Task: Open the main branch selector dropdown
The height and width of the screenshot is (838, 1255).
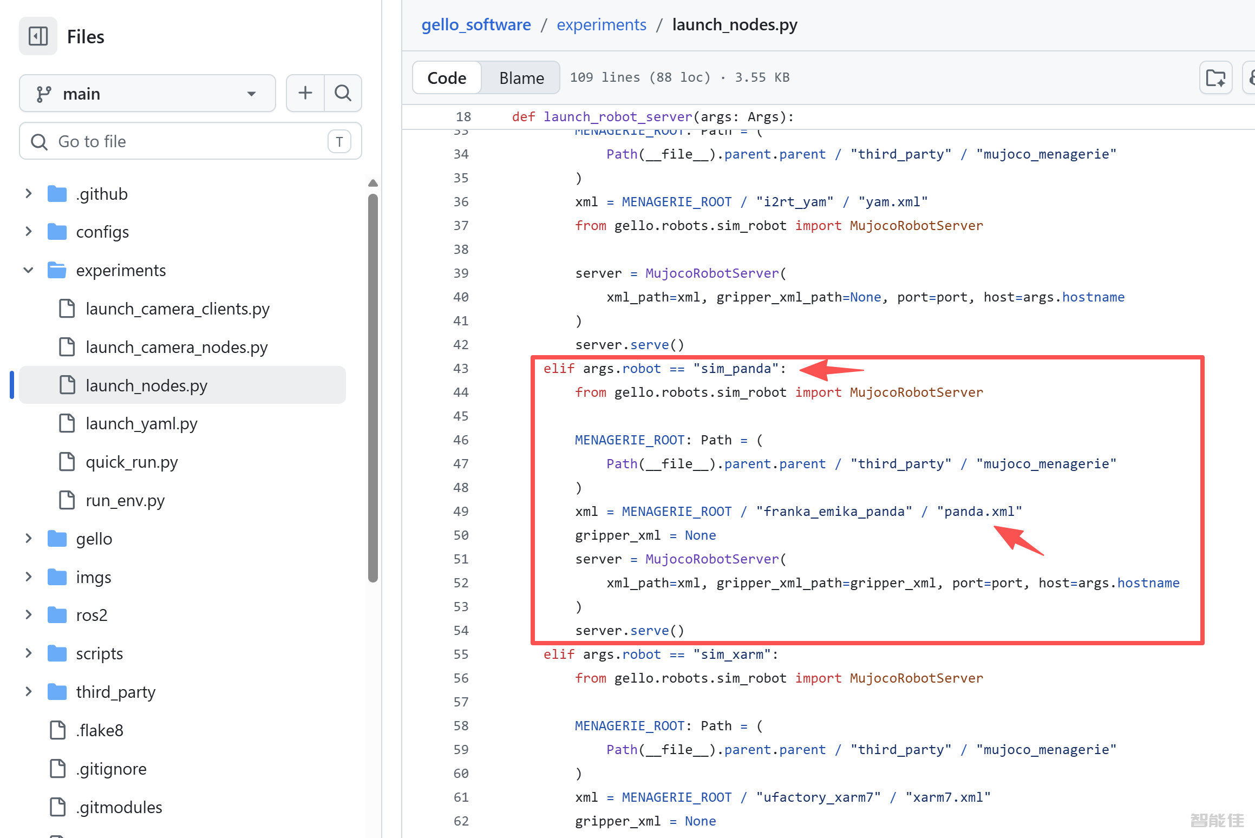Action: (x=147, y=93)
